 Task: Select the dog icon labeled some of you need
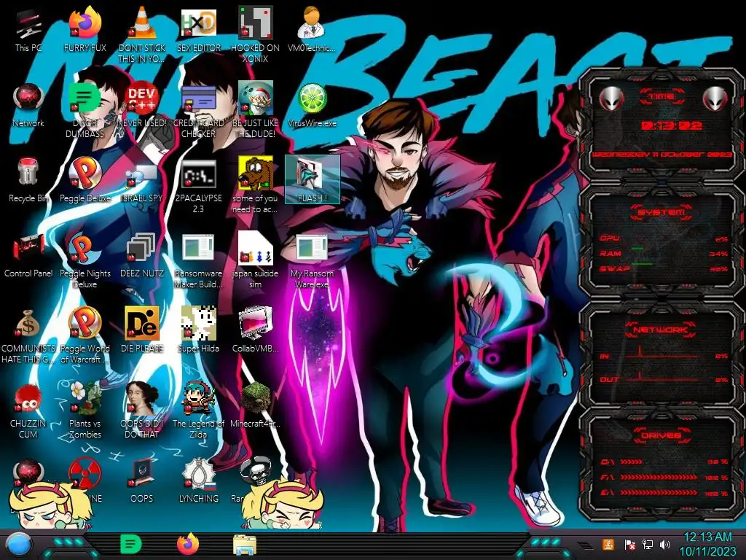tap(255, 186)
